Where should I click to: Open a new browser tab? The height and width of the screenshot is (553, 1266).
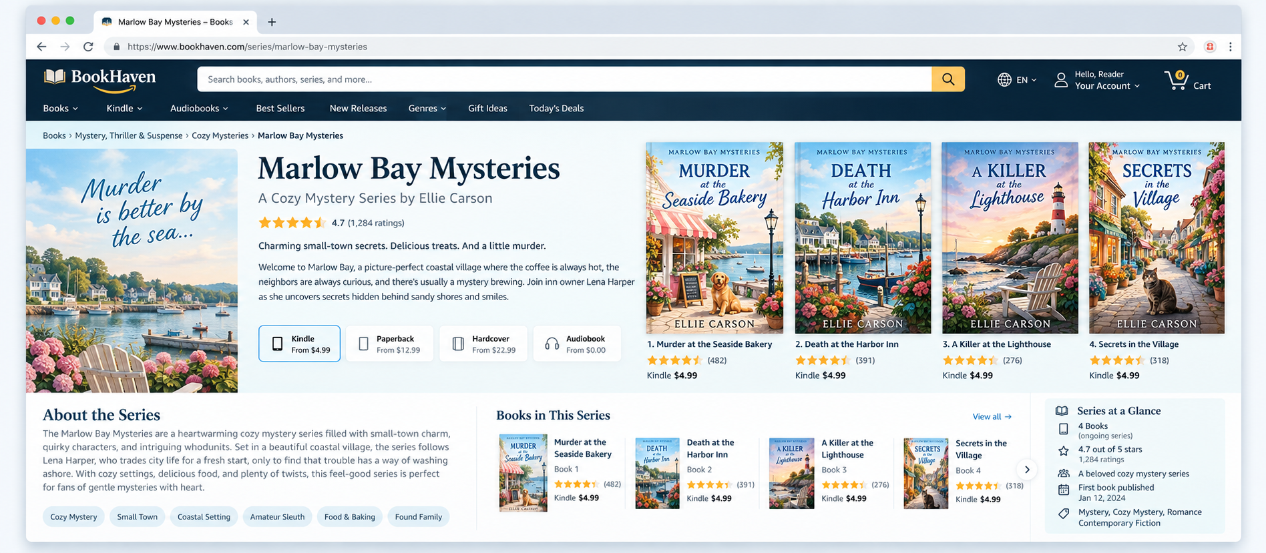272,22
